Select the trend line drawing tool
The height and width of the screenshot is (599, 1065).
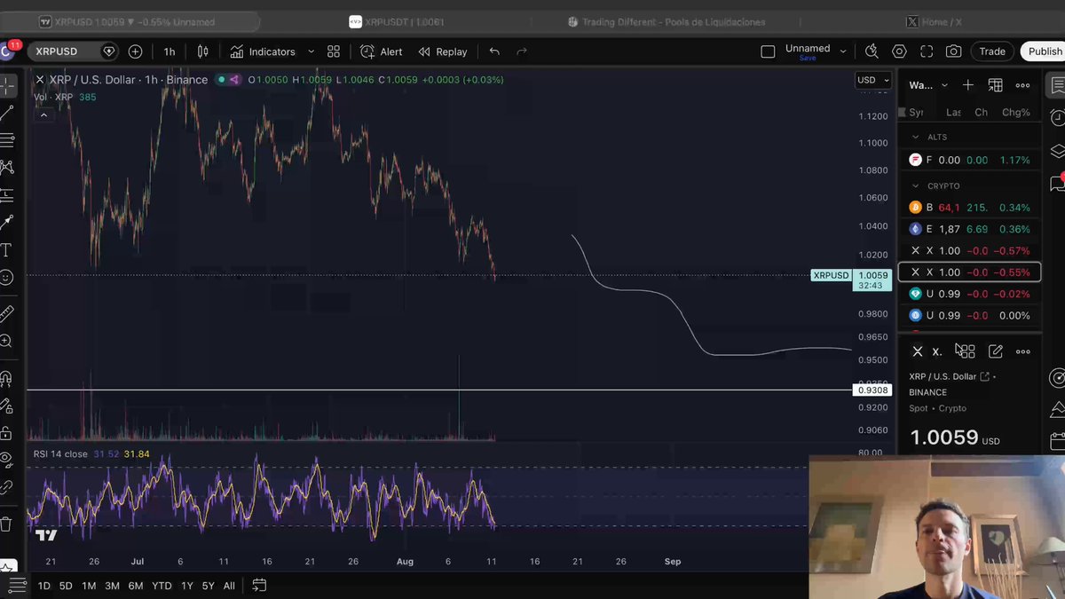(x=7, y=114)
